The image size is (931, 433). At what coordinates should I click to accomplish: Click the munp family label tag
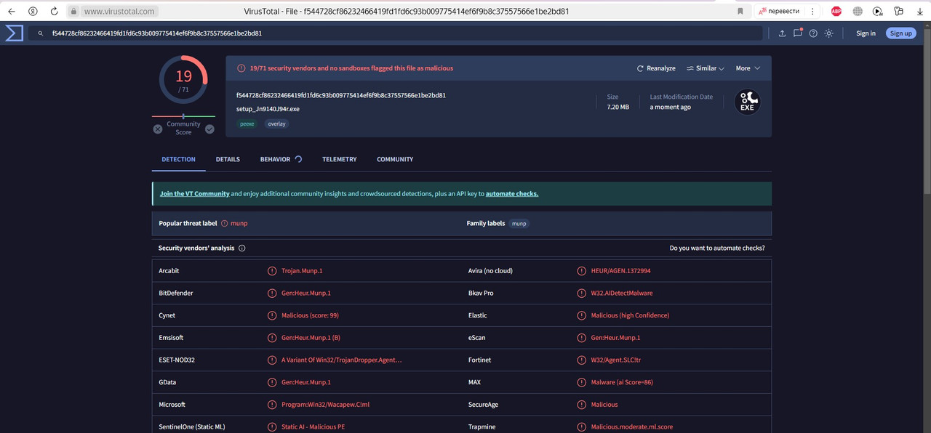point(519,224)
